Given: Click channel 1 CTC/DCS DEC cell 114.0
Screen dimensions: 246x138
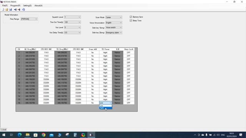Looking at the screenshot, I should [x=46, y=53].
